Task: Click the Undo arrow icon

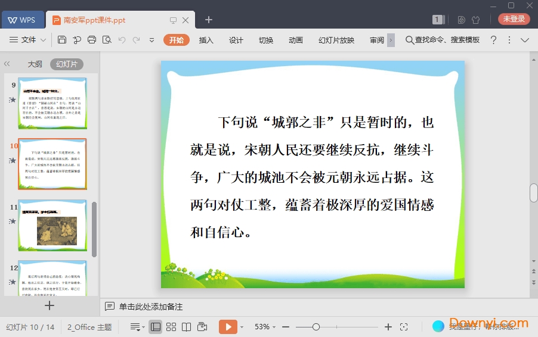Action: click(x=122, y=40)
